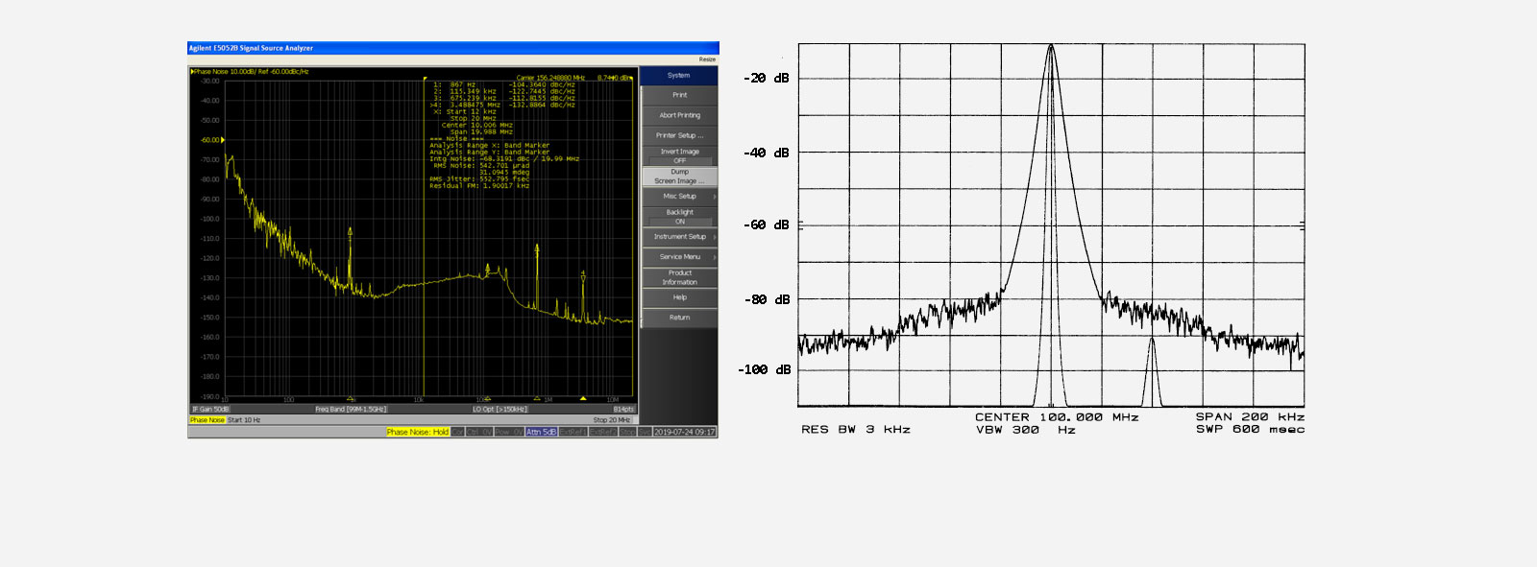
Task: Click the Resize link at top right
Action: pos(707,59)
